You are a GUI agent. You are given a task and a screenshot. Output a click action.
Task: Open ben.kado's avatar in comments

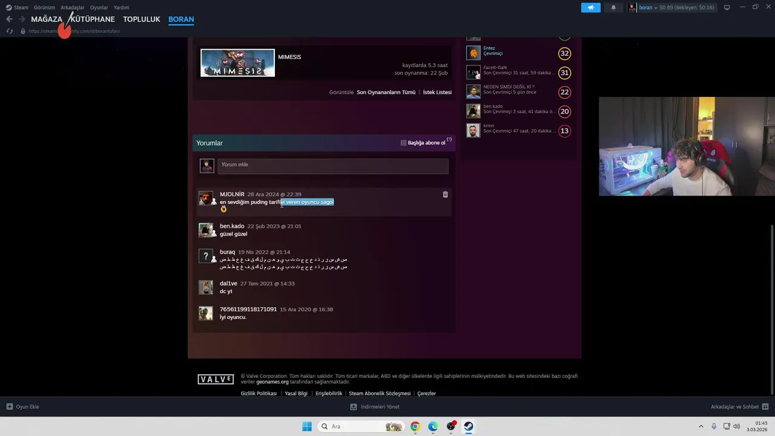(x=206, y=230)
